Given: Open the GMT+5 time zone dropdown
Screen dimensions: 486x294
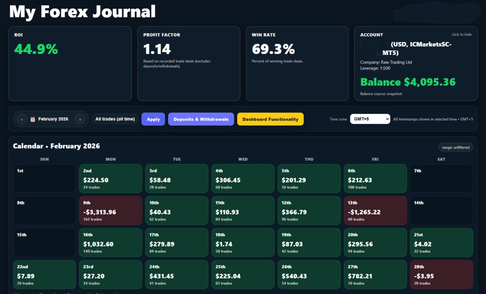Looking at the screenshot, I should point(370,119).
